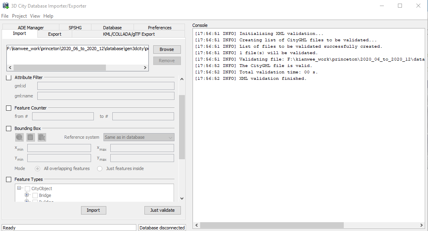428x231 pixels.
Task: Click the gml:id input field
Action: pos(106,86)
